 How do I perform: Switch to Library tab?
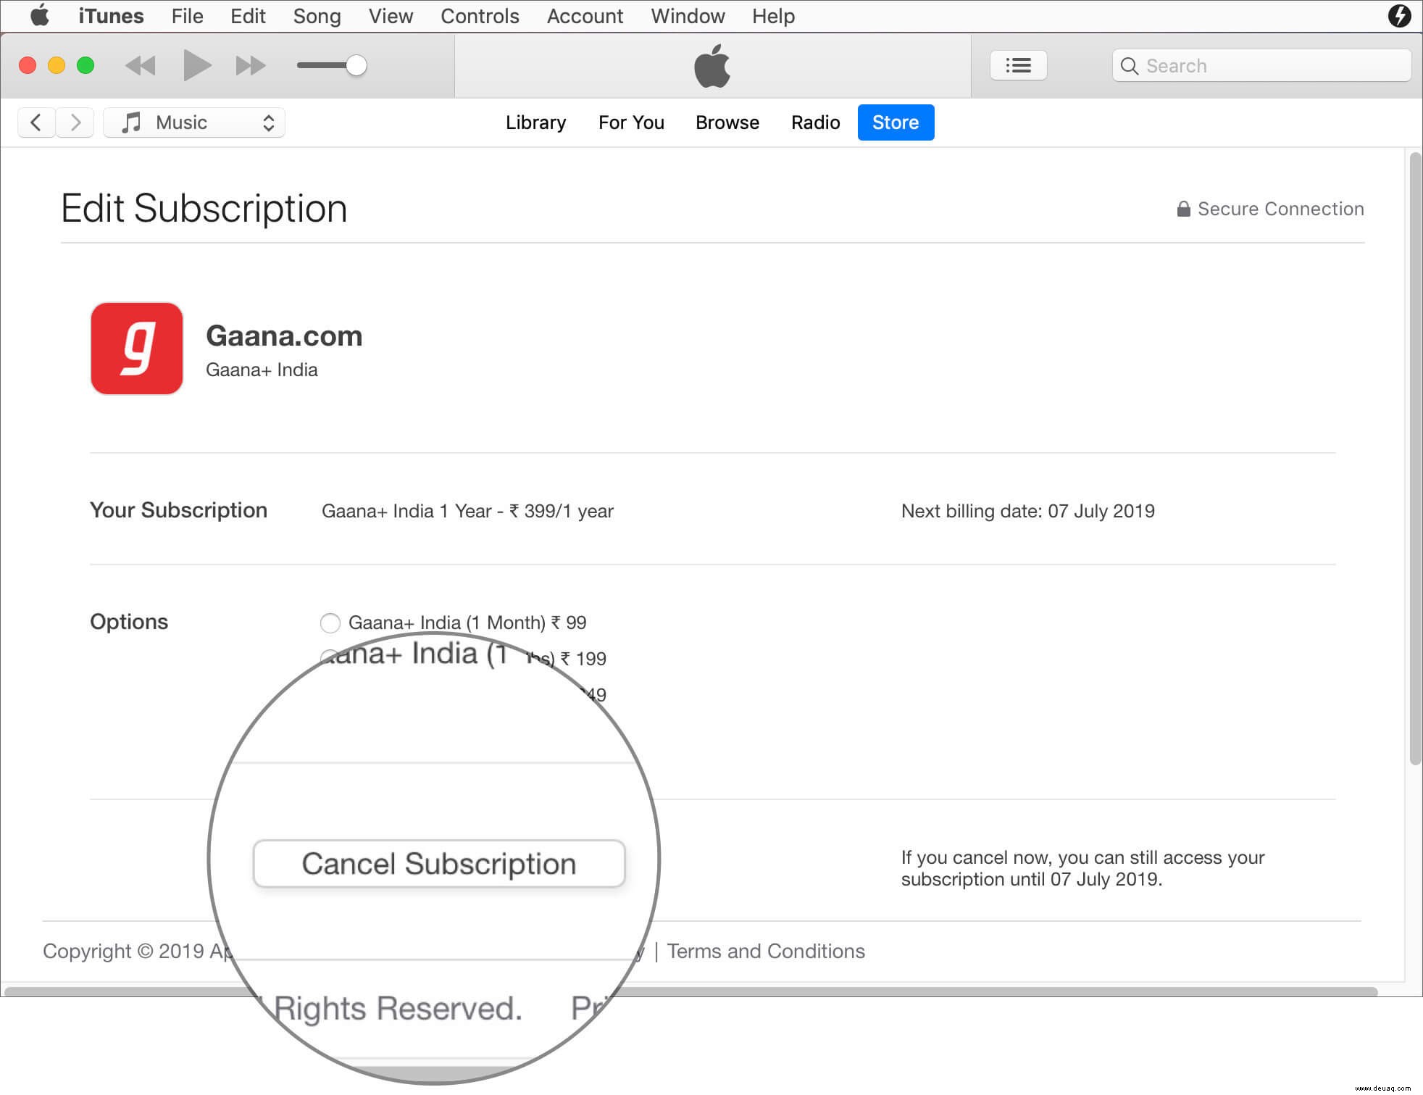(x=535, y=122)
